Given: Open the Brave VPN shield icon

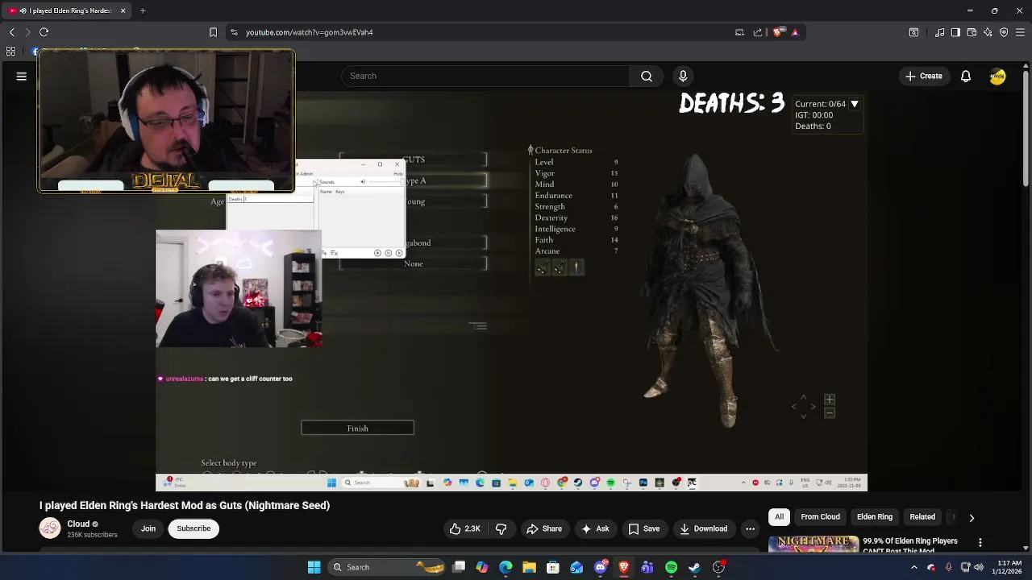Looking at the screenshot, I should point(1004,32).
